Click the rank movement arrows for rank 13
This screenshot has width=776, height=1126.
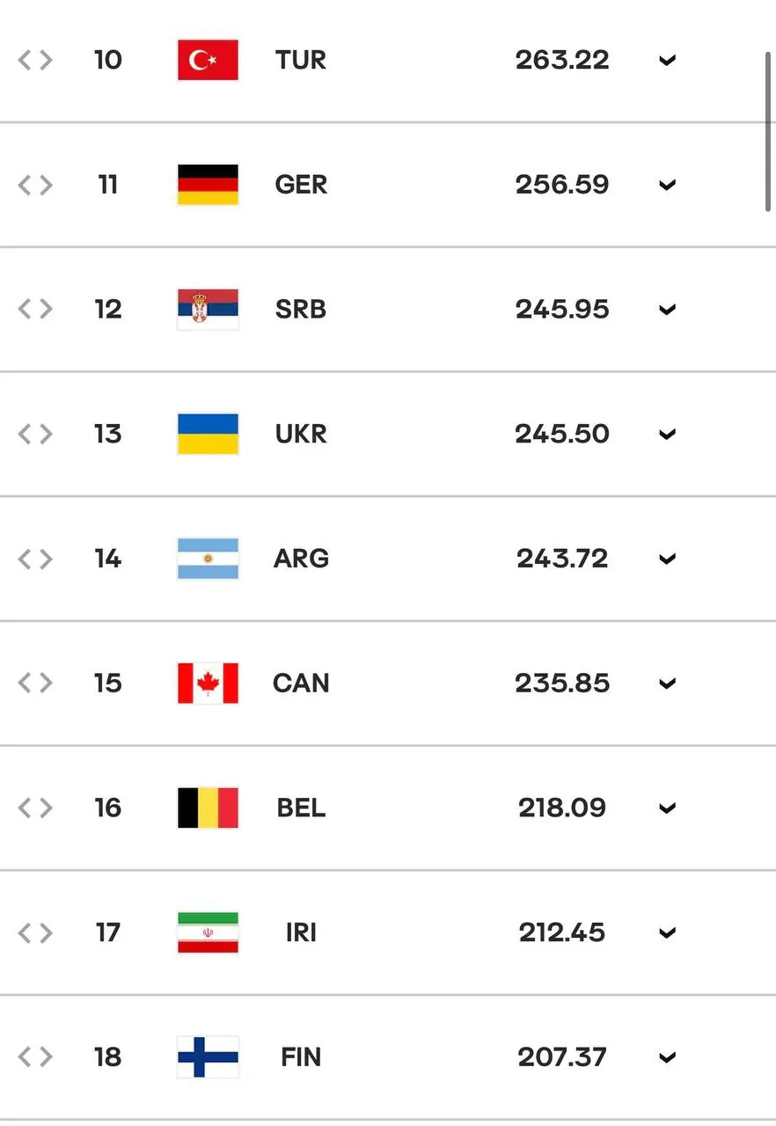click(x=35, y=434)
